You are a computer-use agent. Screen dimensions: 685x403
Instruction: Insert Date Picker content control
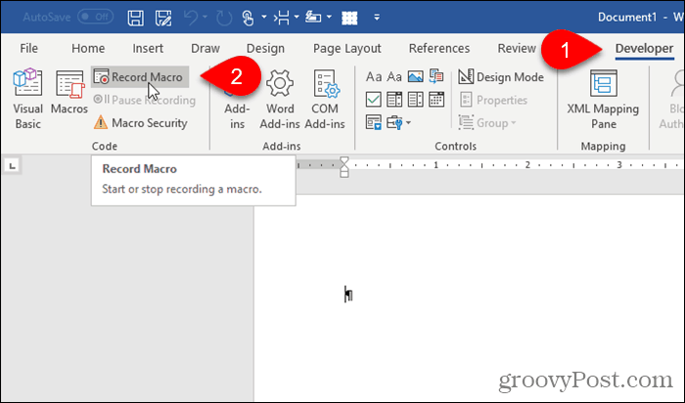pyautogui.click(x=436, y=100)
